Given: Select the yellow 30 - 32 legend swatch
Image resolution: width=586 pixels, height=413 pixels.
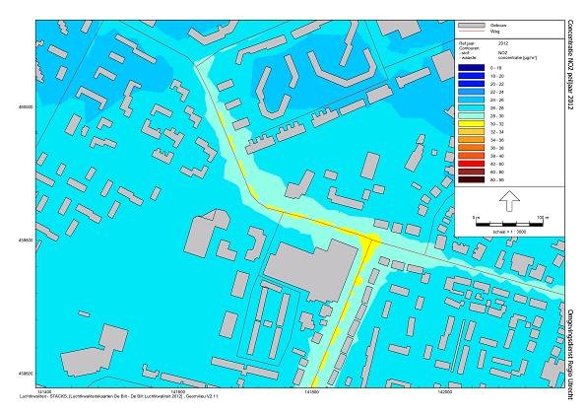Looking at the screenshot, I should pyautogui.click(x=472, y=124).
